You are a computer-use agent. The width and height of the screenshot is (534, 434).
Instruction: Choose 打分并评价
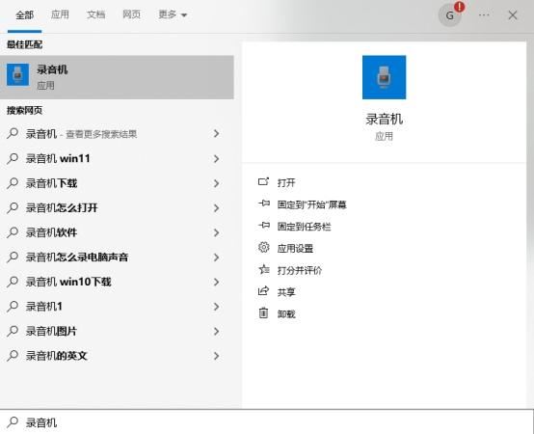pyautogui.click(x=300, y=270)
